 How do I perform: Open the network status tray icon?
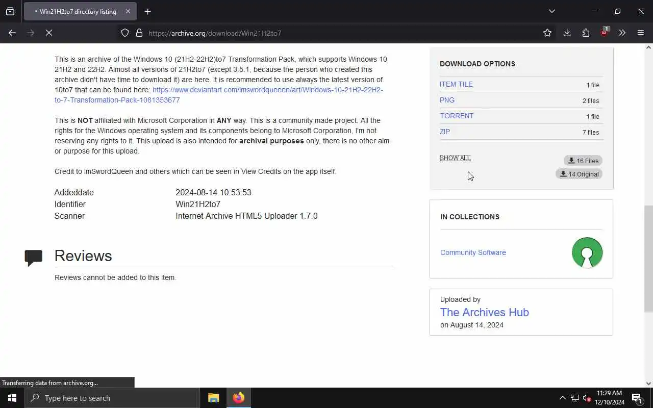pos(575,398)
